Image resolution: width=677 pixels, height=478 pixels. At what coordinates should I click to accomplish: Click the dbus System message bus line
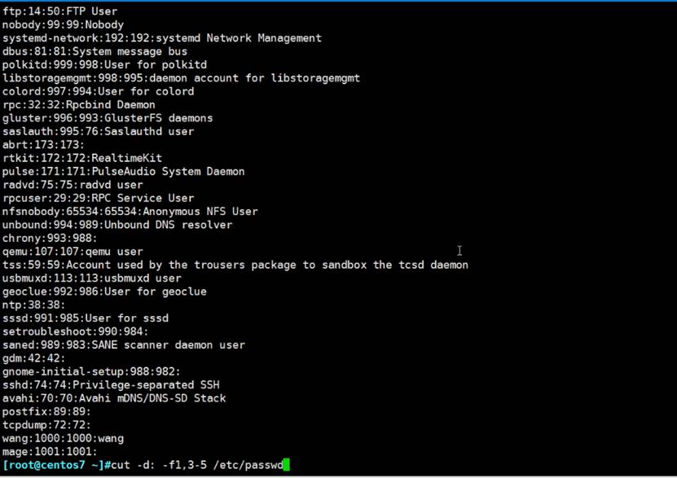click(x=95, y=51)
